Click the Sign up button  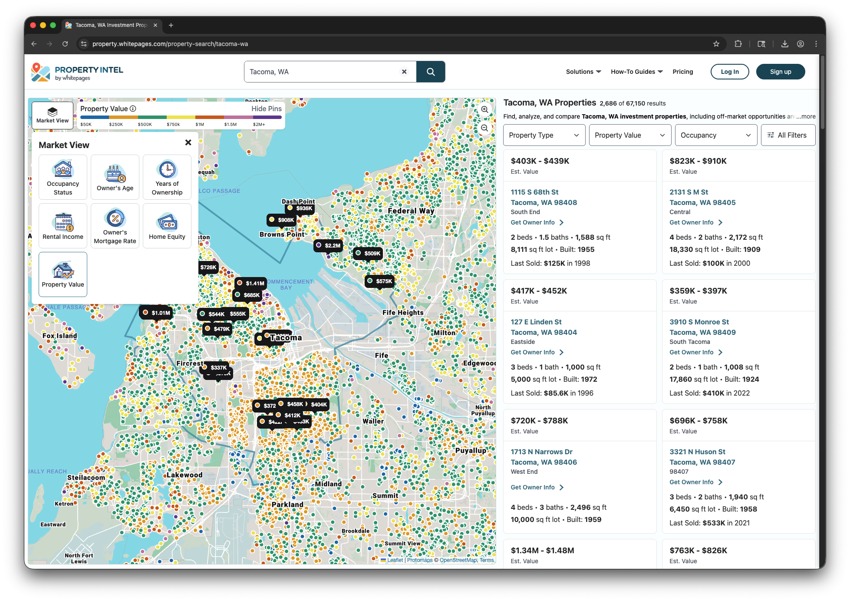click(x=780, y=72)
